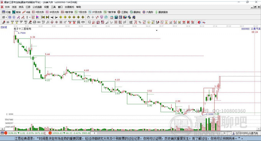
Task: Click the 2.3200 low price label on chart
Action: tap(210, 114)
